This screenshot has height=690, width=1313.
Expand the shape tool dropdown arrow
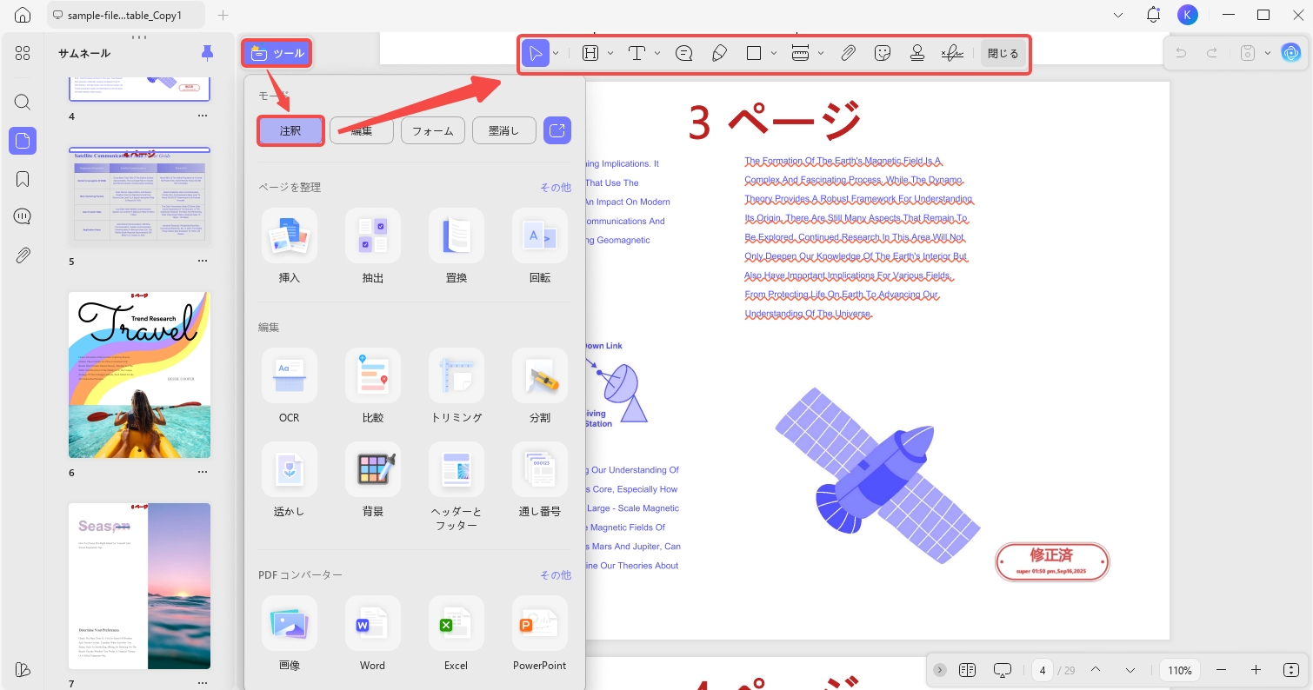[x=774, y=53]
